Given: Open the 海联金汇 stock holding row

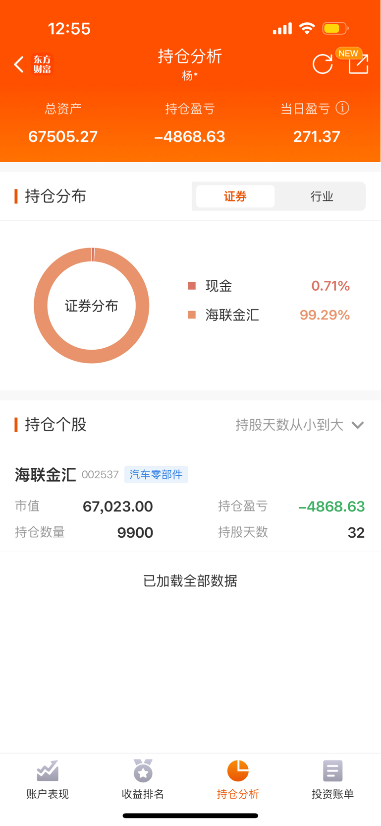Looking at the screenshot, I should click(x=190, y=504).
